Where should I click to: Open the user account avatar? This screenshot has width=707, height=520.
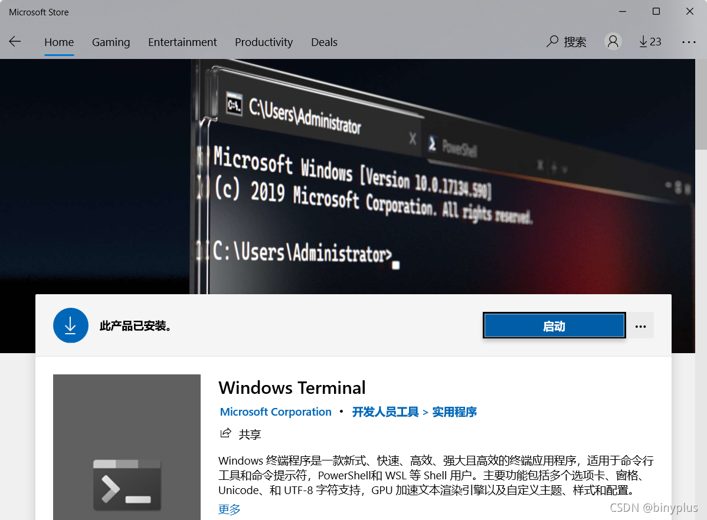pos(613,41)
